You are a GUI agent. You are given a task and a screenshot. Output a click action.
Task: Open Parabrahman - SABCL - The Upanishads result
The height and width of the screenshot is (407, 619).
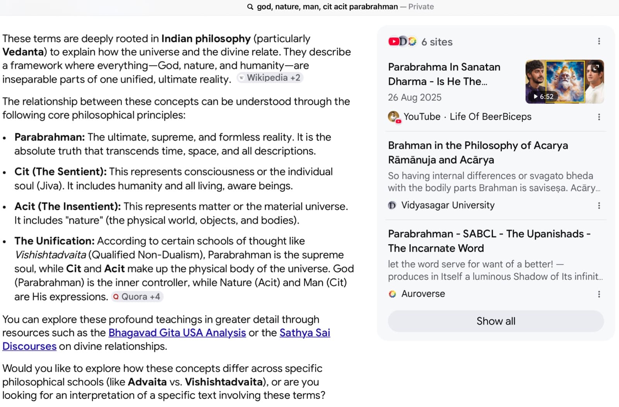pyautogui.click(x=489, y=241)
